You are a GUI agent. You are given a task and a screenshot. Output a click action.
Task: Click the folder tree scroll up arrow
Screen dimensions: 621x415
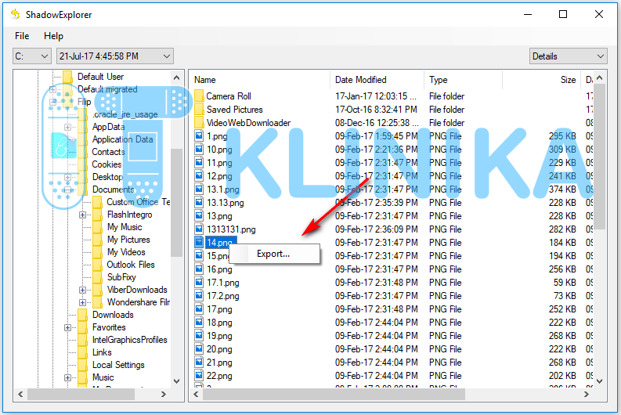(x=177, y=78)
